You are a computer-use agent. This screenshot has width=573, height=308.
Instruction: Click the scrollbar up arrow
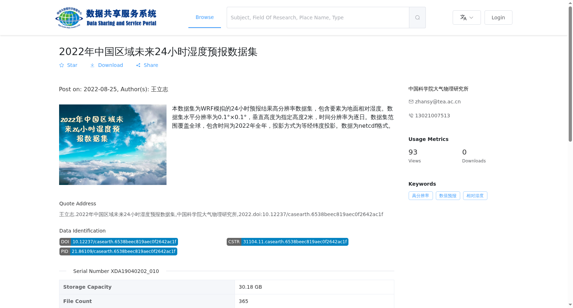(570, 3)
